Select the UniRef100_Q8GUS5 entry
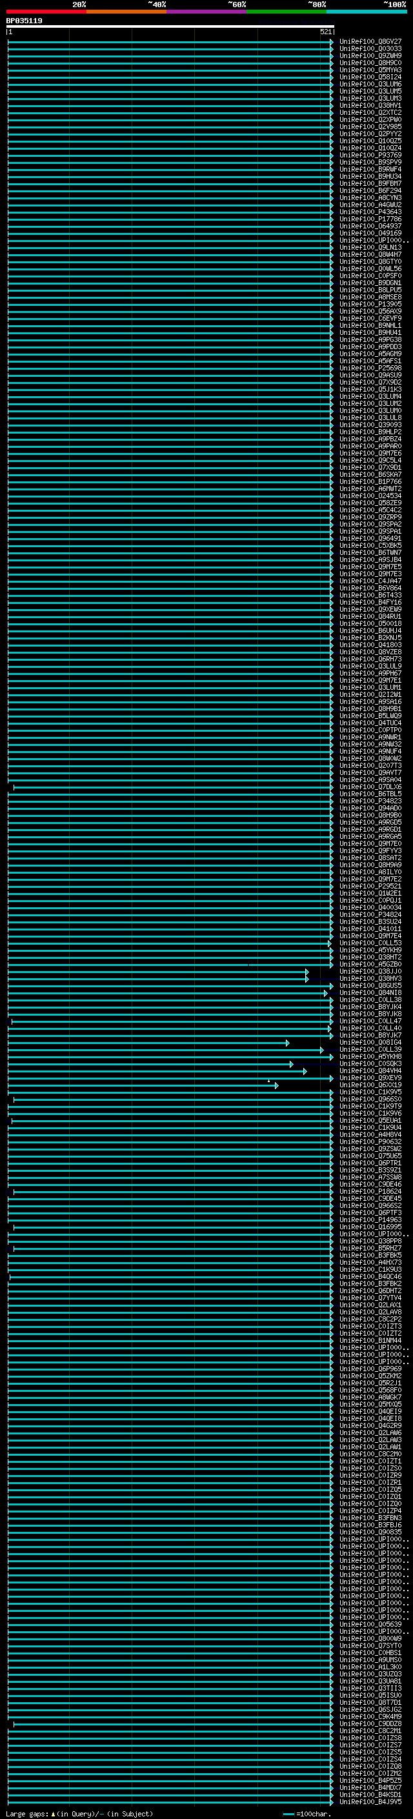413x1819 pixels. (370, 986)
